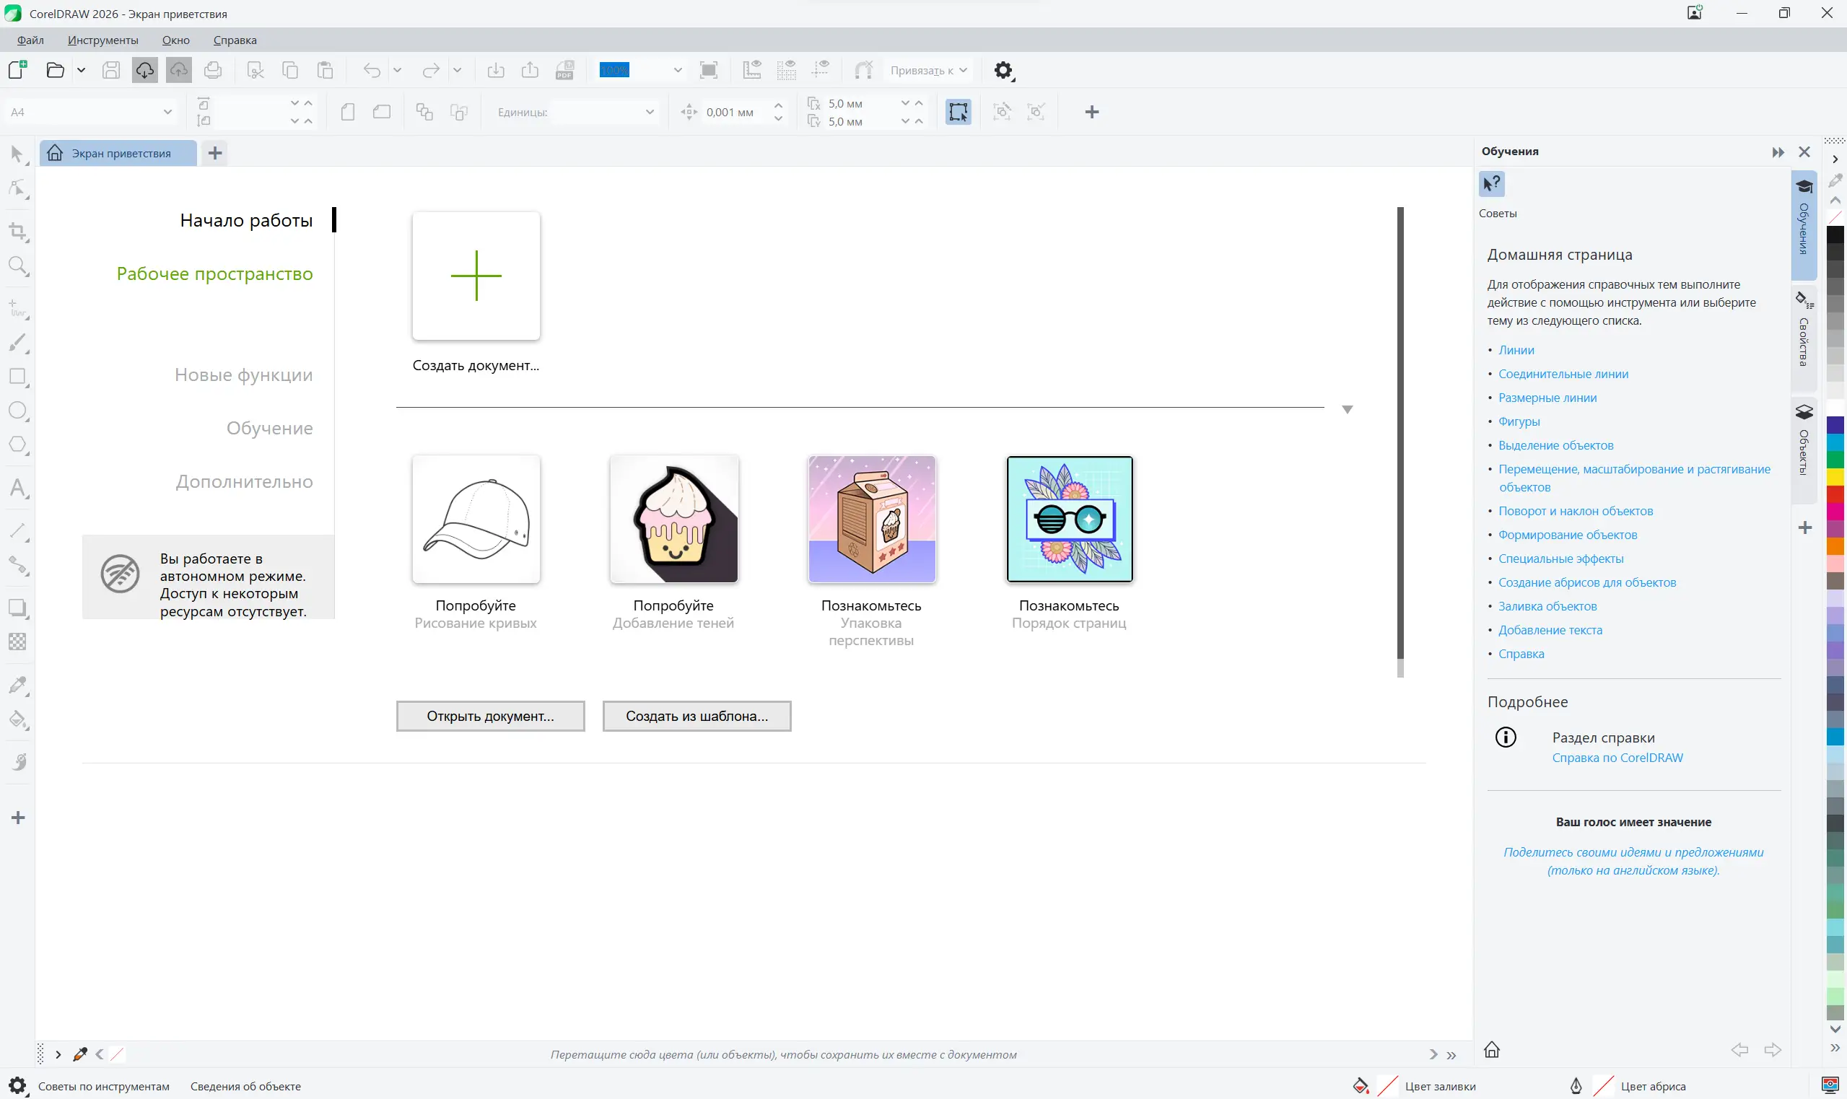Select the Rectangle tool
The width and height of the screenshot is (1847, 1099).
point(18,376)
